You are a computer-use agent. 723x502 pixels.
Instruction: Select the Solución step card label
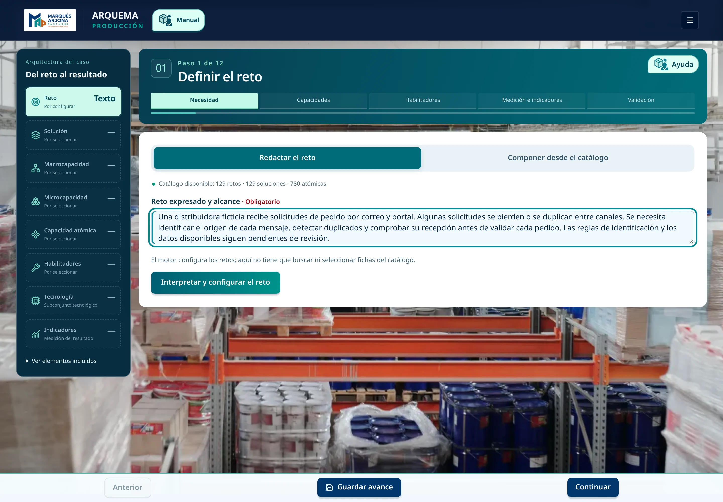[x=56, y=131]
